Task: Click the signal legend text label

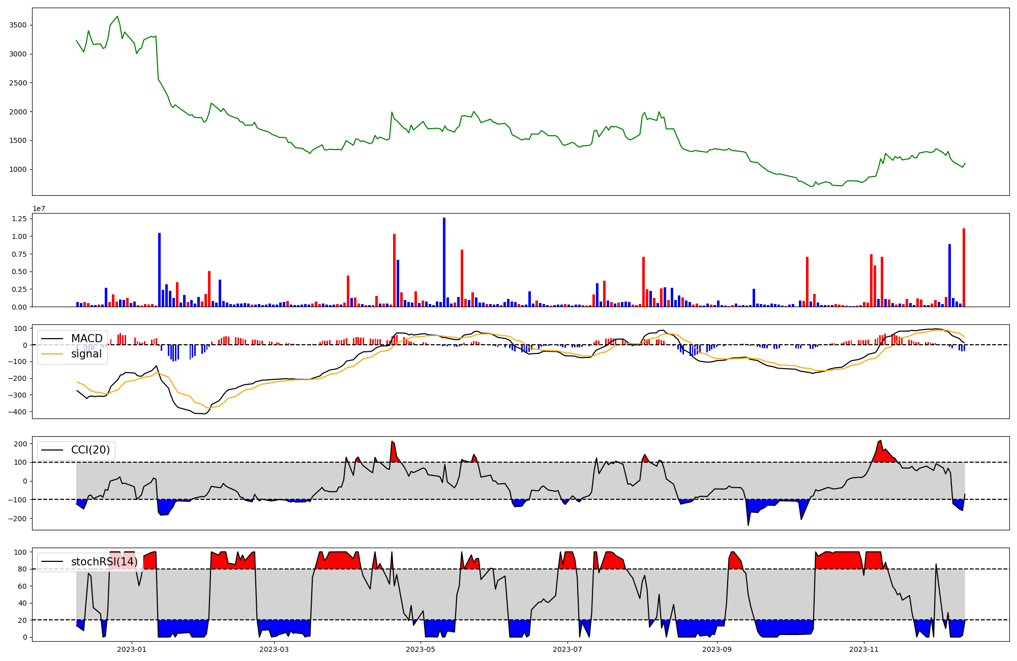Action: coord(86,354)
